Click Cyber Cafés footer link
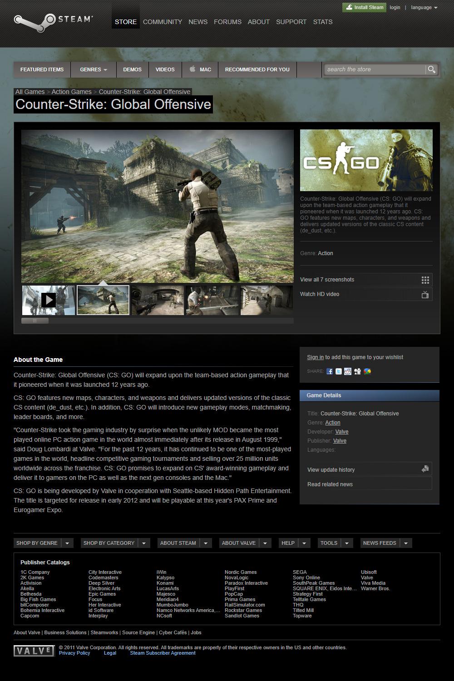Image resolution: width=454 pixels, height=681 pixels. coord(173,632)
